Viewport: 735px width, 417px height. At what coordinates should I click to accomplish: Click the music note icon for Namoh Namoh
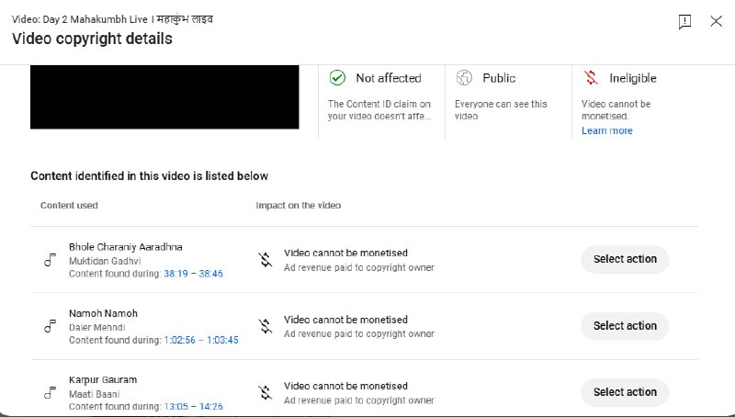(51, 326)
